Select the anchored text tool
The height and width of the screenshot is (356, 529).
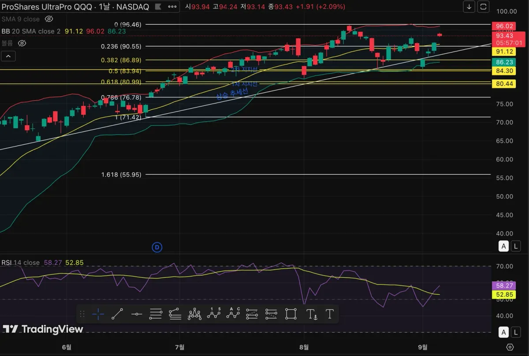tap(312, 314)
